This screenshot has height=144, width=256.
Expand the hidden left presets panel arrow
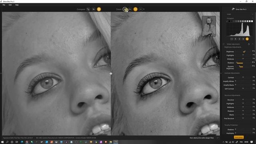pyautogui.click(x=1, y=73)
